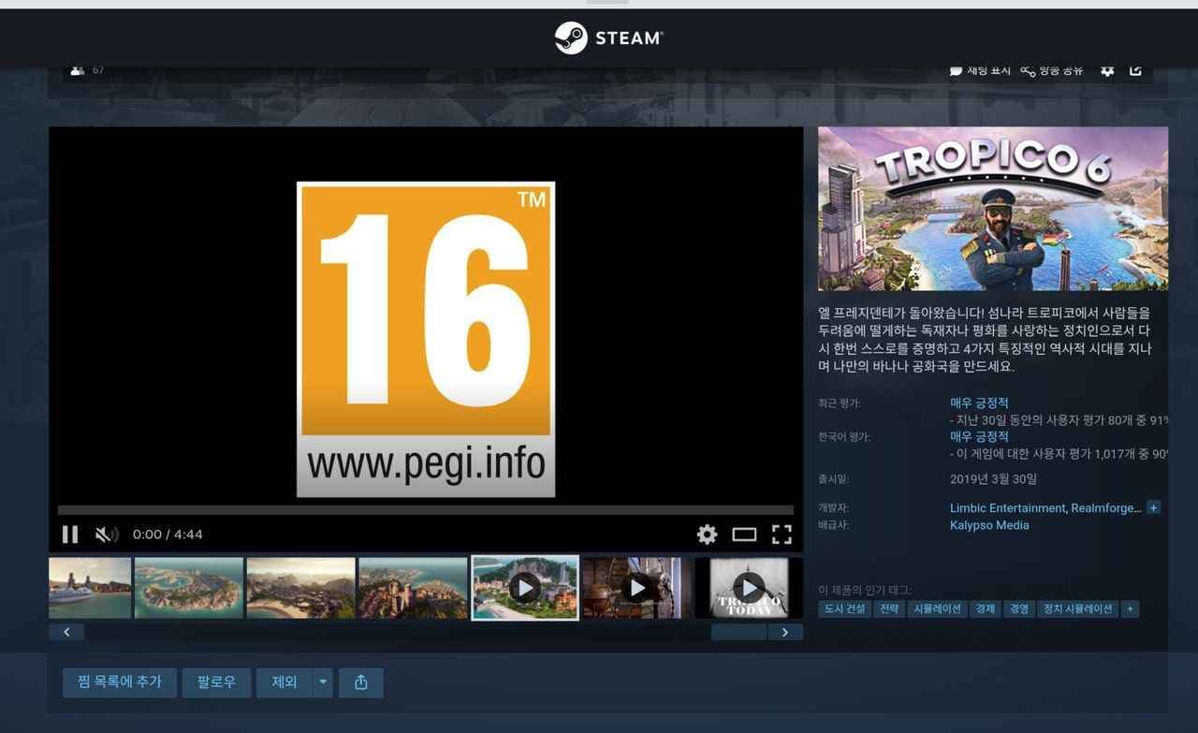
Task: Click the Tropico 6 header image
Action: click(x=993, y=209)
